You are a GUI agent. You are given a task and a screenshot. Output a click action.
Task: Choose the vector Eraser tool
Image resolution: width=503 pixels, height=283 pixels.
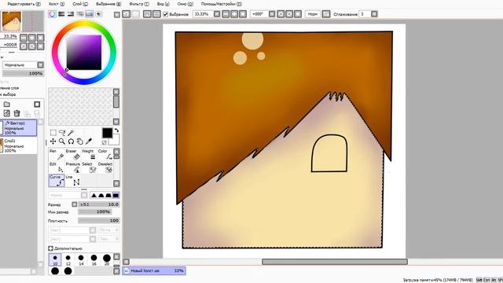[72, 154]
